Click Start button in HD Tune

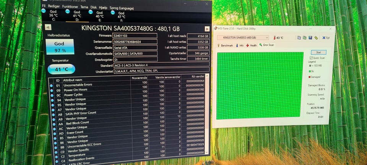coord(318,52)
